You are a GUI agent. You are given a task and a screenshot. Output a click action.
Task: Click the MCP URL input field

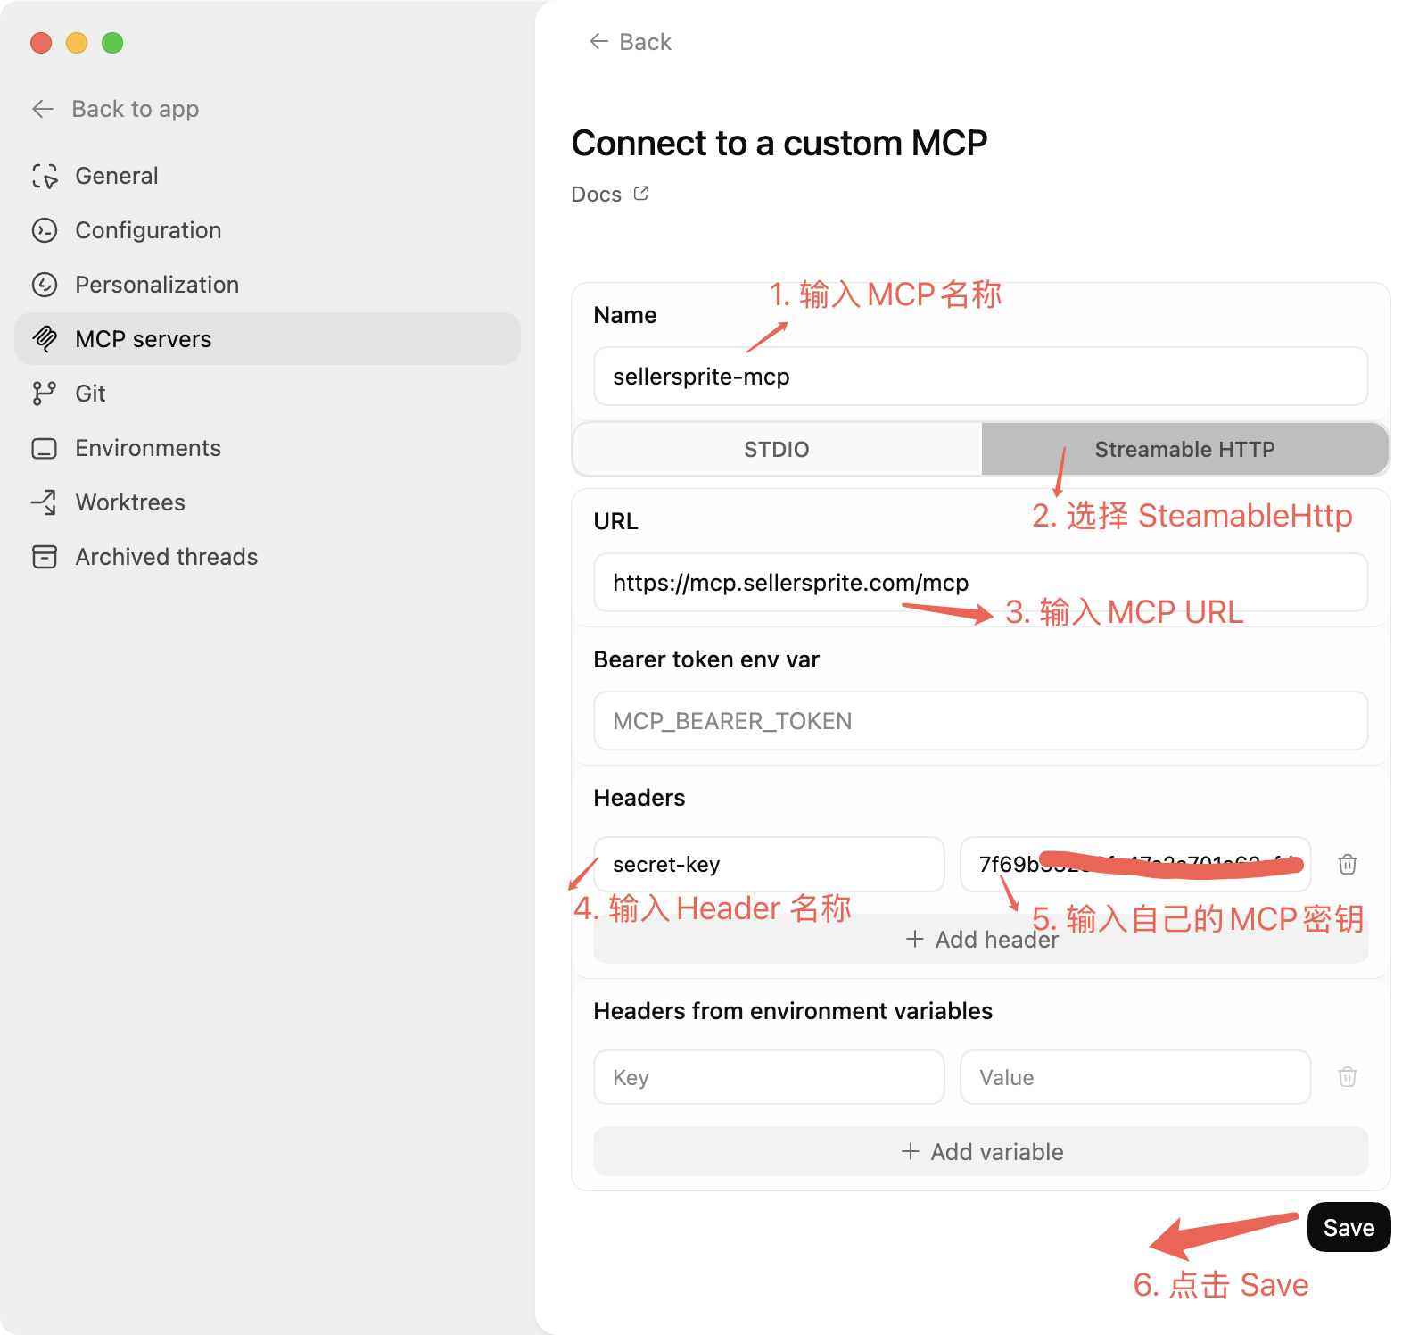[981, 583]
